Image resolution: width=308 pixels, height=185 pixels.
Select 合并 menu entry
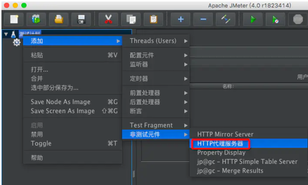click(72, 79)
